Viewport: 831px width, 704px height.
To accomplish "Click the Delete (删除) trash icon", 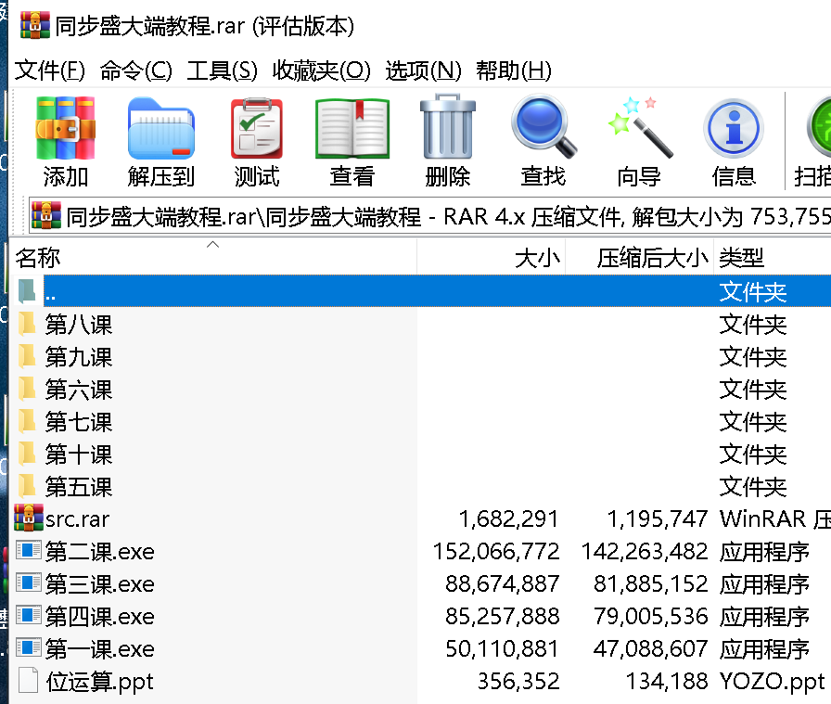I will click(x=448, y=127).
